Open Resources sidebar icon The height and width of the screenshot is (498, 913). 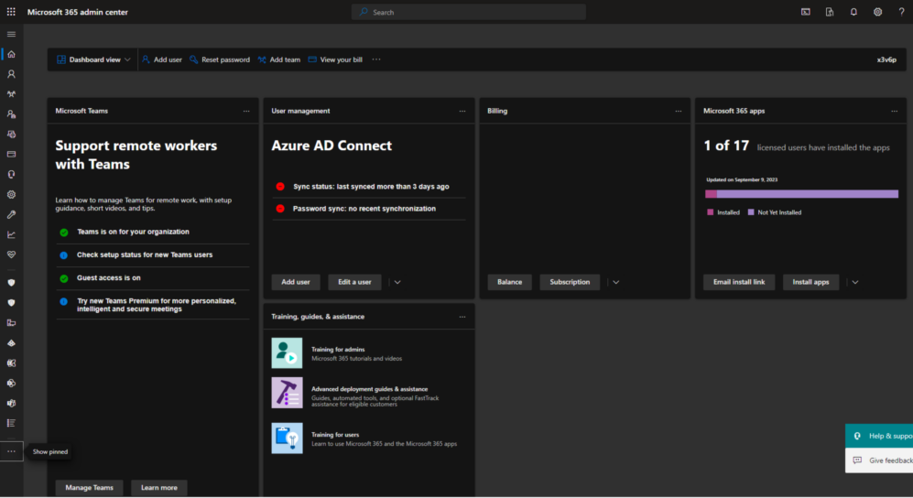11,135
